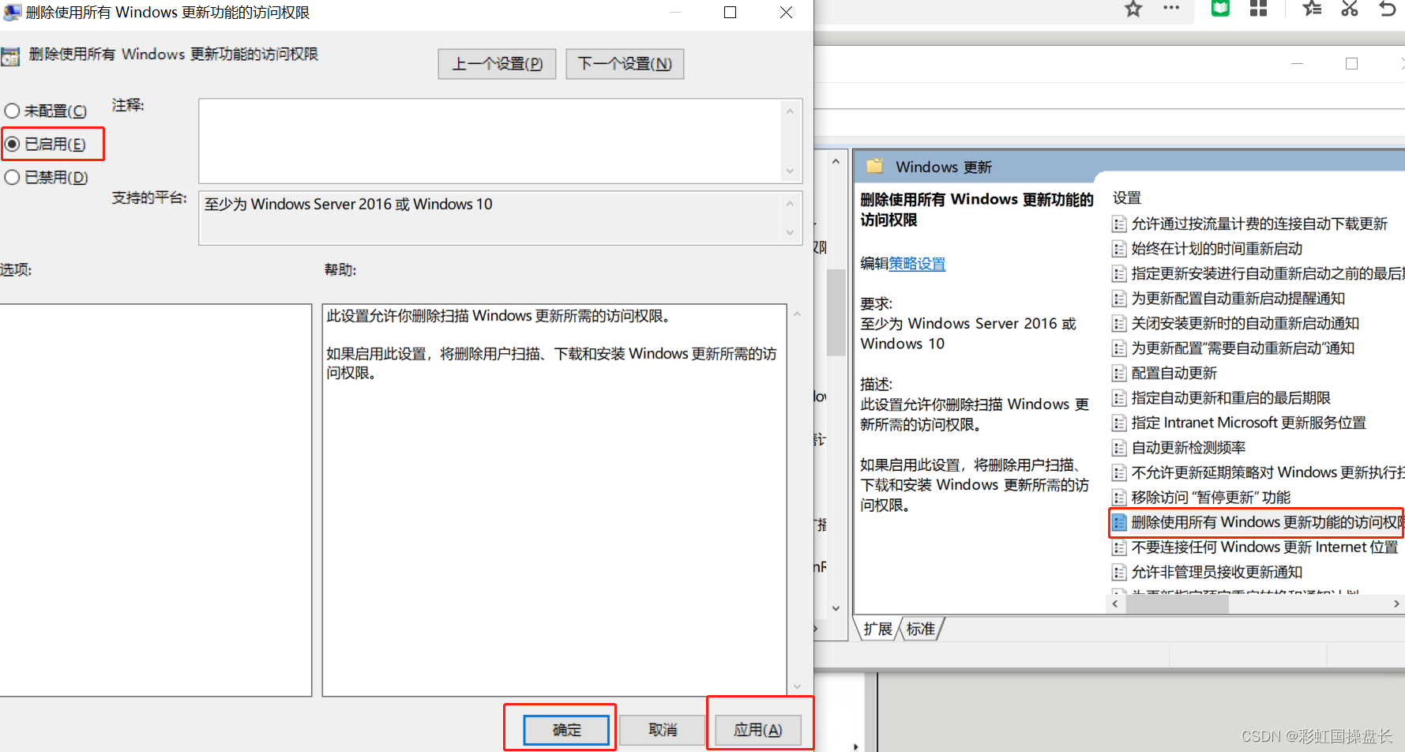
Task: Click the down arrow in 支持的平台 box
Action: point(790,232)
